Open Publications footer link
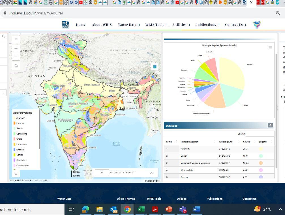The width and height of the screenshot is (285, 215). [x=215, y=199]
